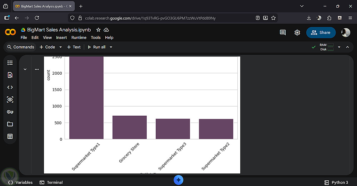The image size is (357, 186).
Task: Open the list all tabs chevron
Action: click(x=302, y=6)
